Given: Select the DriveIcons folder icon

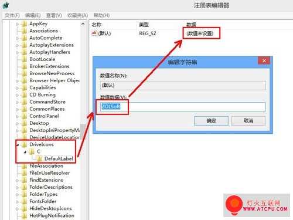Looking at the screenshot, I should coord(24,144).
